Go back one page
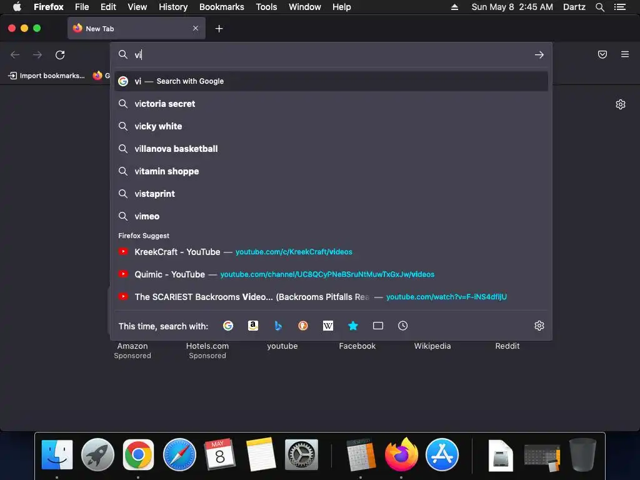This screenshot has height=480, width=640. [x=15, y=55]
